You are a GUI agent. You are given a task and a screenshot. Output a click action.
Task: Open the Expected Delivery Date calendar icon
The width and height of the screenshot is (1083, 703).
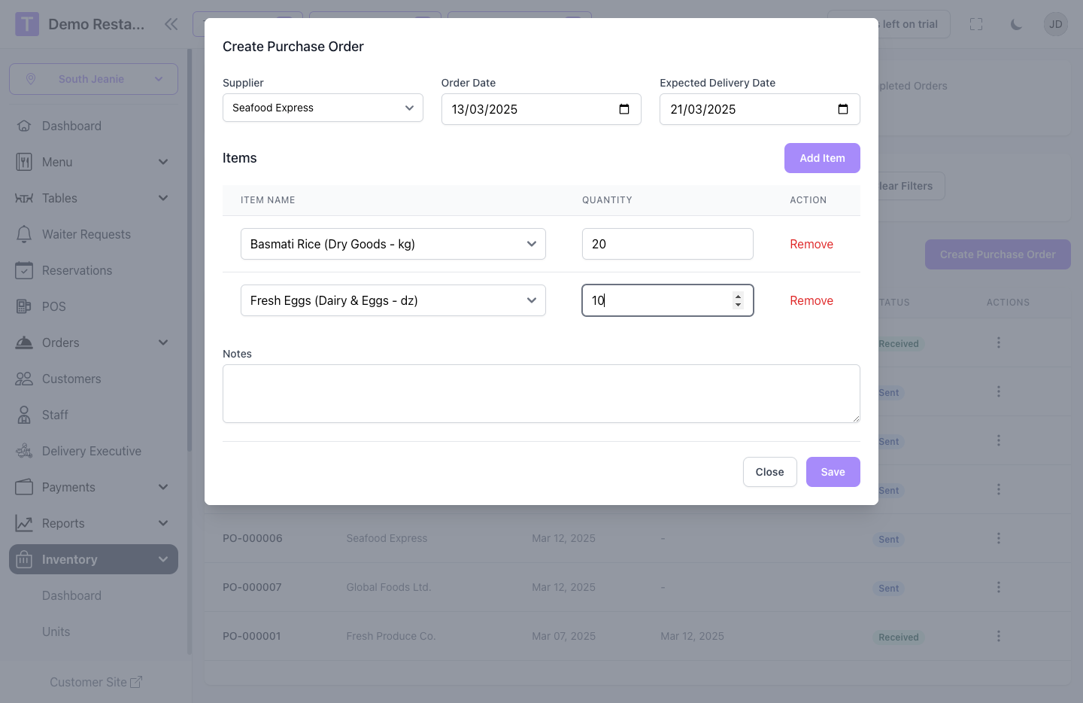pyautogui.click(x=842, y=109)
